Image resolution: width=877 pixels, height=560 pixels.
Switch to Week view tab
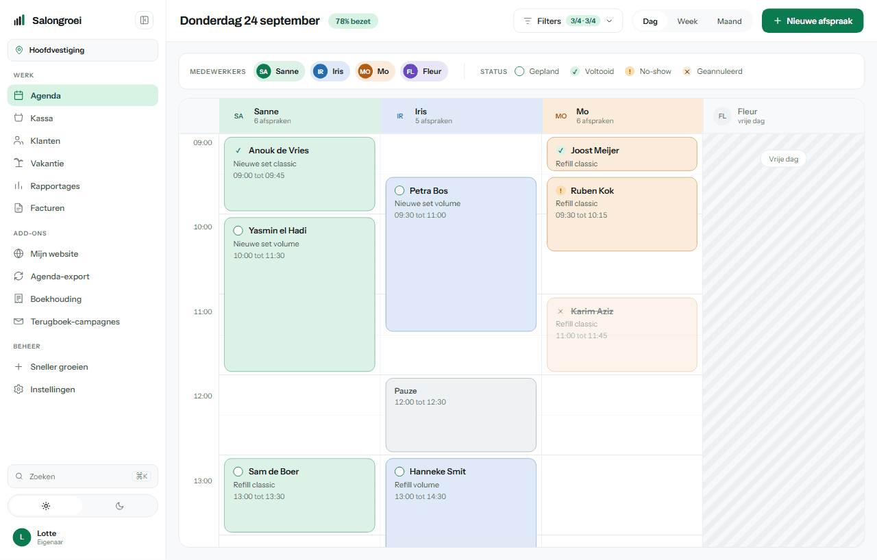pyautogui.click(x=687, y=21)
